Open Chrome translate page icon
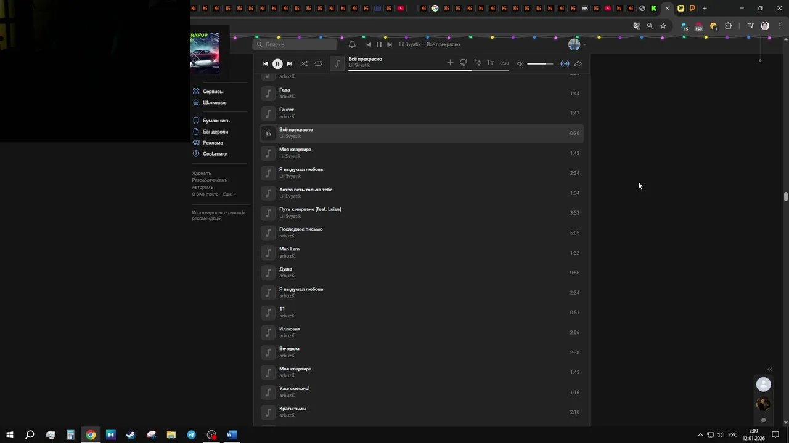The image size is (789, 443). point(637,26)
